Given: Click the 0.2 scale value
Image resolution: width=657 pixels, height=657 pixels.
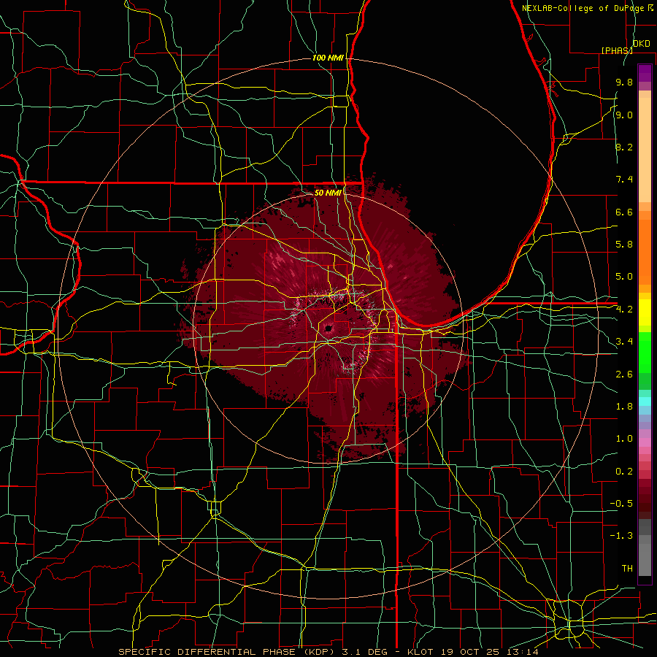Looking at the screenshot, I should (x=624, y=472).
